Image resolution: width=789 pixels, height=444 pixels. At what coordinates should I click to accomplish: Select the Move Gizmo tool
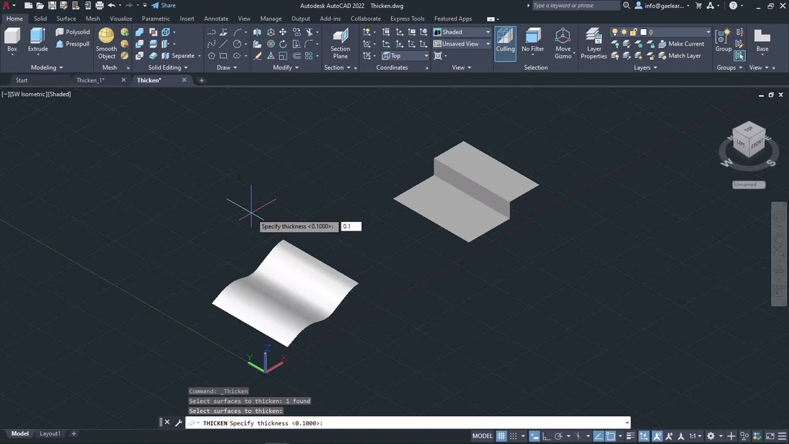click(x=563, y=44)
